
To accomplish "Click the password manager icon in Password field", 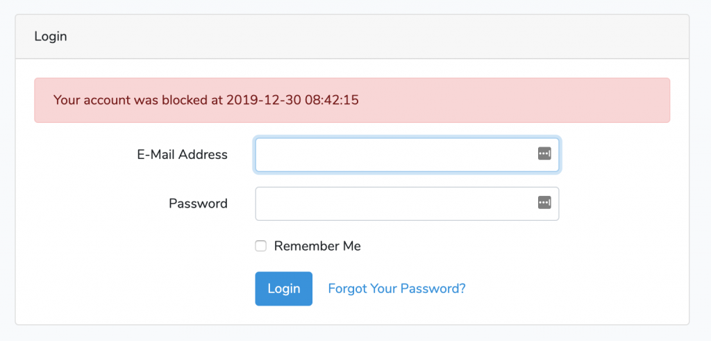I will (x=544, y=203).
